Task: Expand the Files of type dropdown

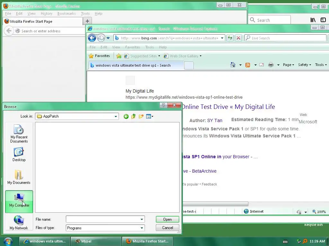Action: tap(142, 228)
